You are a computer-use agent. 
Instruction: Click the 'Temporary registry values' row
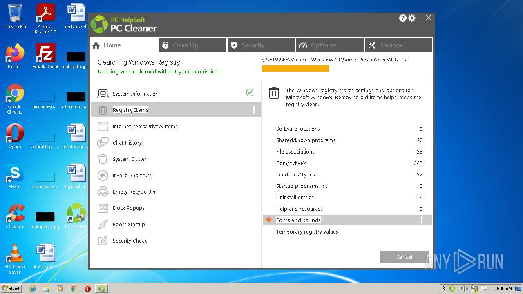pyautogui.click(x=347, y=232)
